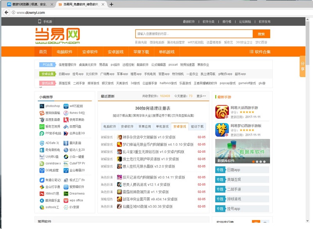Viewport: 313px width, 229px height.
Task: Select the Photoshop icon in 小编推荐
Action: 41,106
